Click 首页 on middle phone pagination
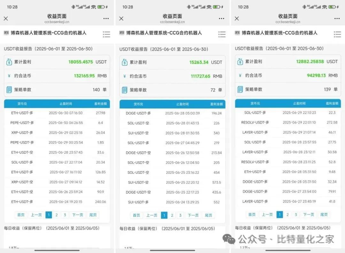The image size is (345, 253). [136, 215]
